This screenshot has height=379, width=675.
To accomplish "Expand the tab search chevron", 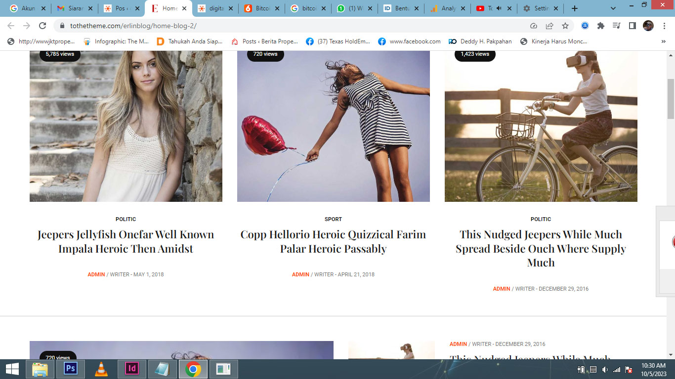I will [613, 8].
